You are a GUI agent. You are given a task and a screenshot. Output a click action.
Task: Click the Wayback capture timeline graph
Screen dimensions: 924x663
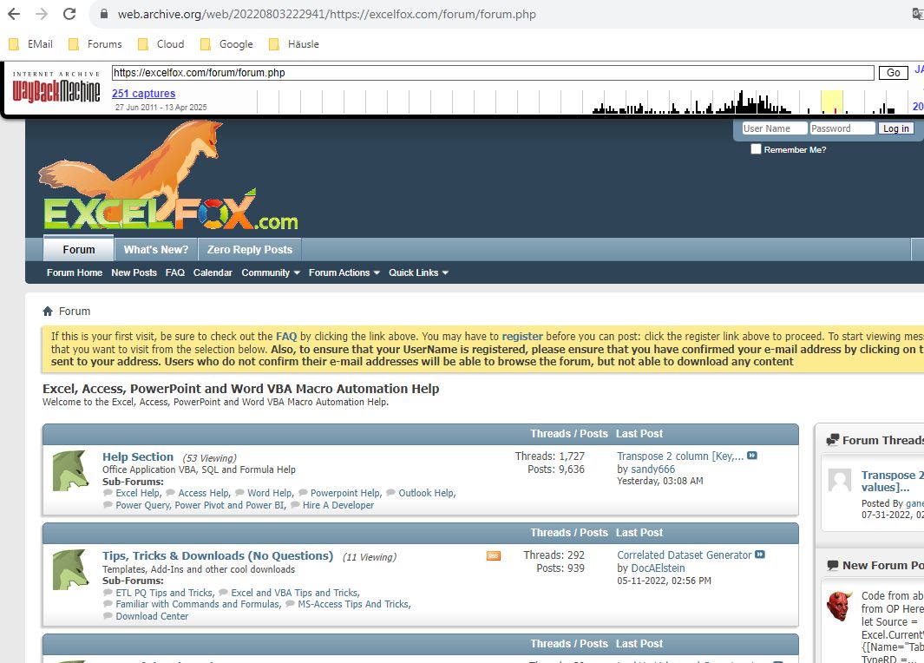coord(583,102)
